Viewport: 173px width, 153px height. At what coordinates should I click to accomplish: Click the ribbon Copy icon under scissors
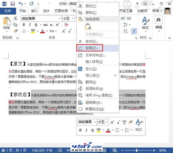click(15, 25)
